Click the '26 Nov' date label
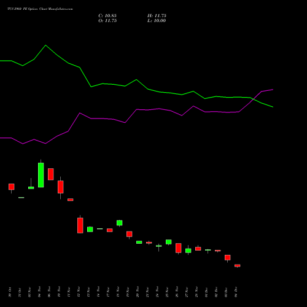This screenshot has height=307, width=307. point(177,292)
